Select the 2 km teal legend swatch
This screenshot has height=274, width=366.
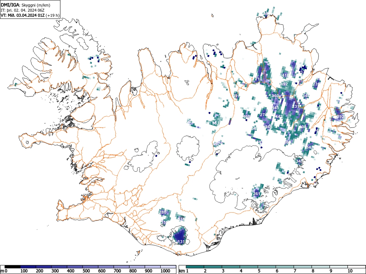213,267
